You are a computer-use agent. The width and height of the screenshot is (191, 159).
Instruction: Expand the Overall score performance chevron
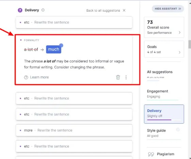[x=179, y=33]
